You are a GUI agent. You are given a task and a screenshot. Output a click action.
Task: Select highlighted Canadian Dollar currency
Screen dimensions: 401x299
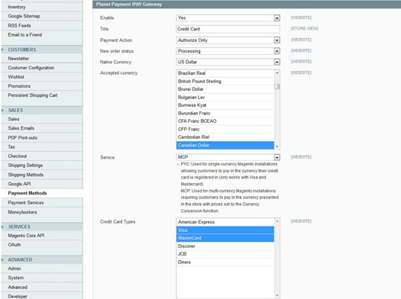coord(225,145)
